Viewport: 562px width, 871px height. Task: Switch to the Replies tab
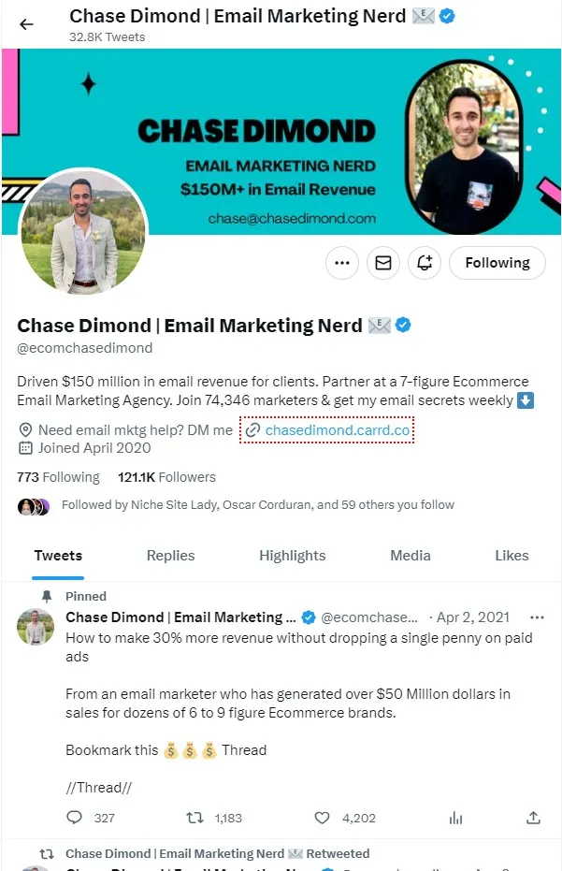pos(169,555)
